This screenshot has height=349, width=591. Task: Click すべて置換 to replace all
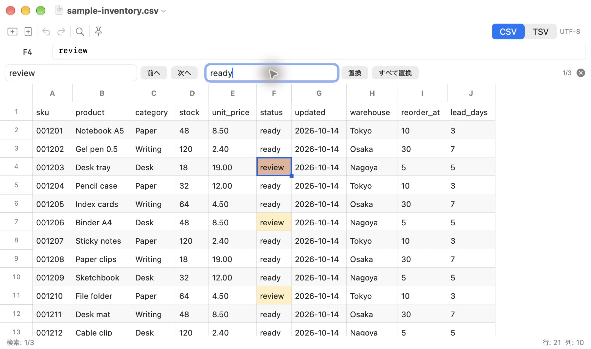point(395,73)
